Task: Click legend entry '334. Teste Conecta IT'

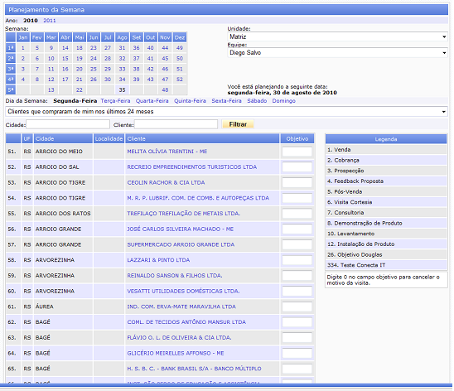Action: pyautogui.click(x=386, y=265)
